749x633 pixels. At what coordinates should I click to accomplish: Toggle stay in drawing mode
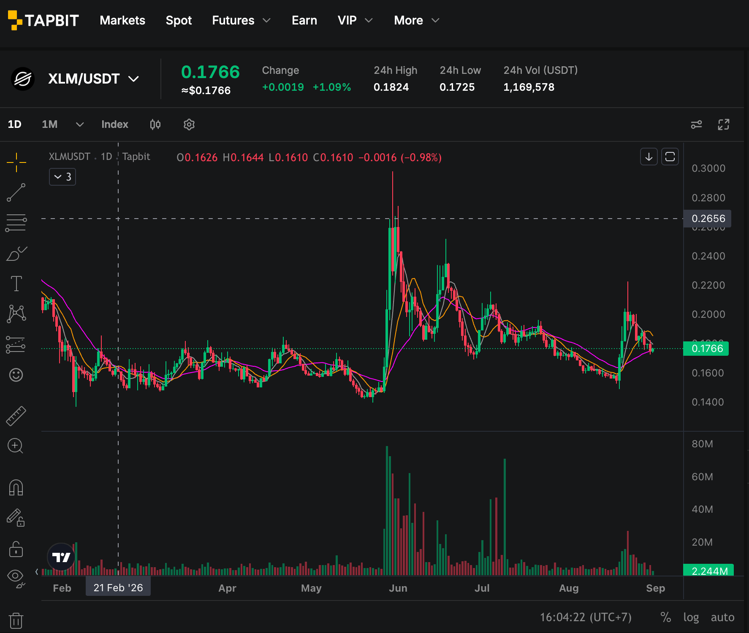pos(16,518)
